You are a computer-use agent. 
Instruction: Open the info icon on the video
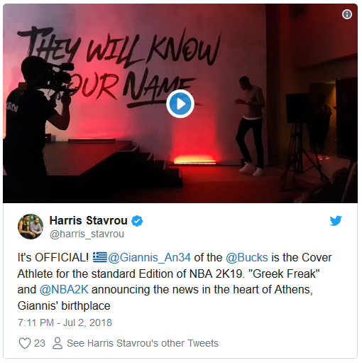click(347, 14)
